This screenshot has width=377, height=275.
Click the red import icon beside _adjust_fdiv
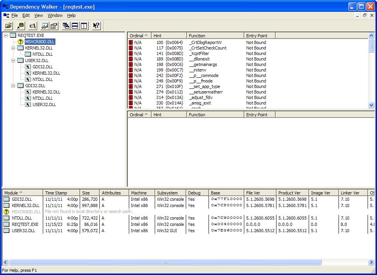131,97
